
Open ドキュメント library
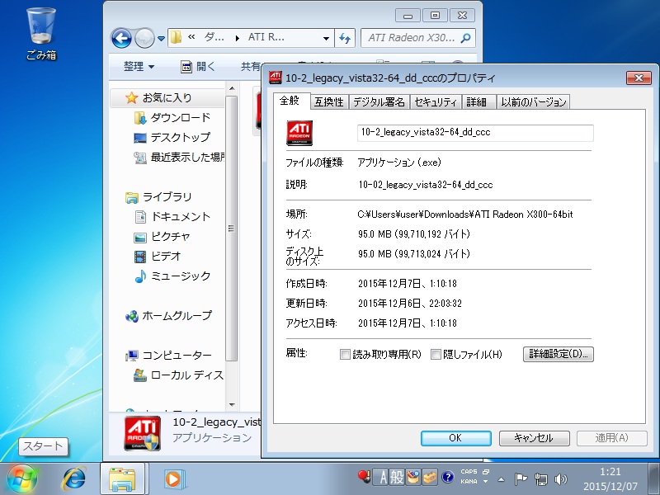[x=172, y=216]
